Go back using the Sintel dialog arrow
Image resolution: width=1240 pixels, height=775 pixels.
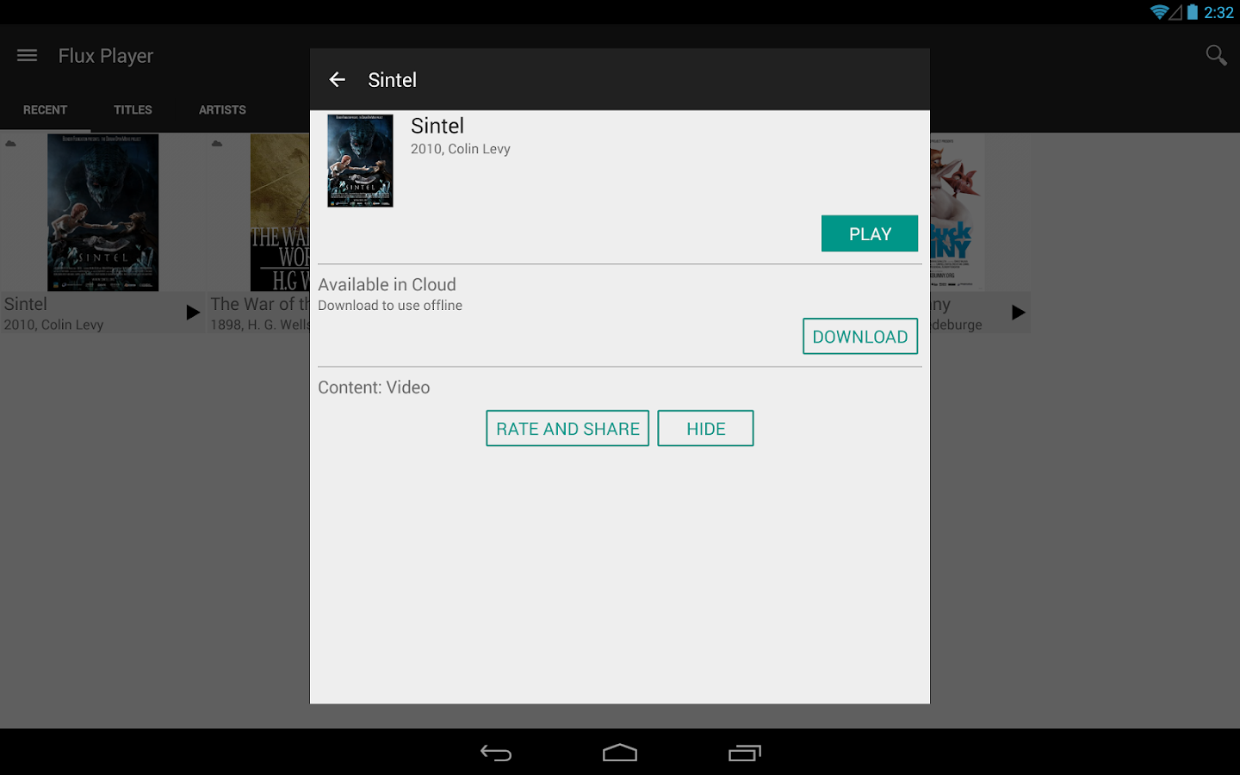point(338,80)
